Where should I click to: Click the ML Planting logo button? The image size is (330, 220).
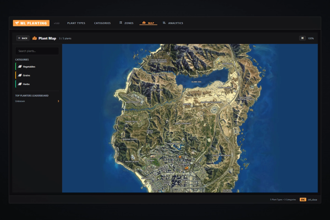31,23
